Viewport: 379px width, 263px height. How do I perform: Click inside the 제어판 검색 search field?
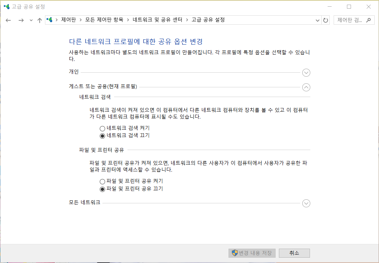click(349, 20)
